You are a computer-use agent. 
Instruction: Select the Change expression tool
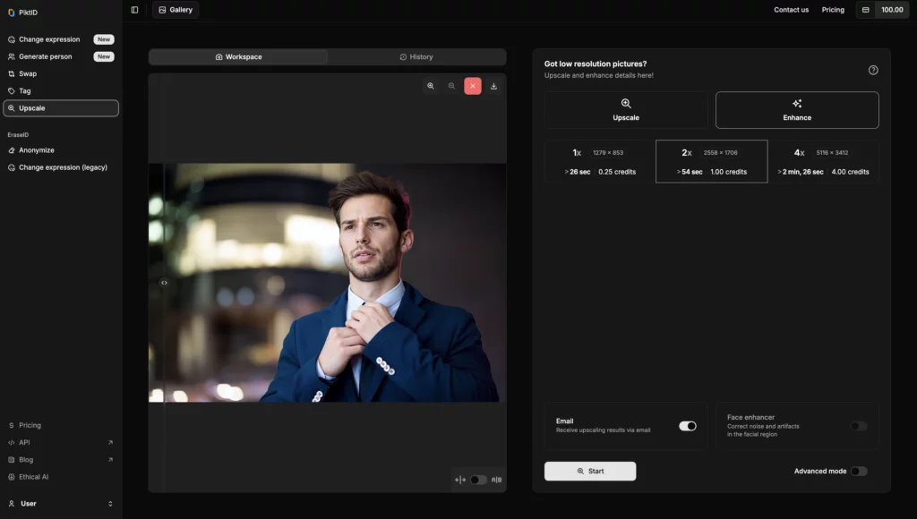(49, 39)
